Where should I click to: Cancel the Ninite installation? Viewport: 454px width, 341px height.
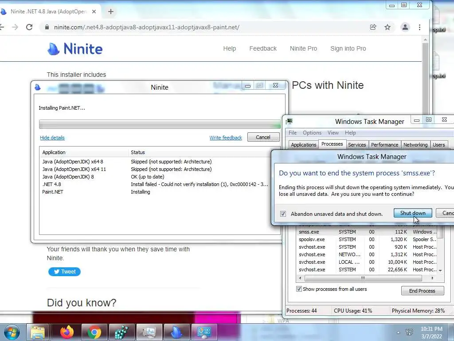click(263, 137)
